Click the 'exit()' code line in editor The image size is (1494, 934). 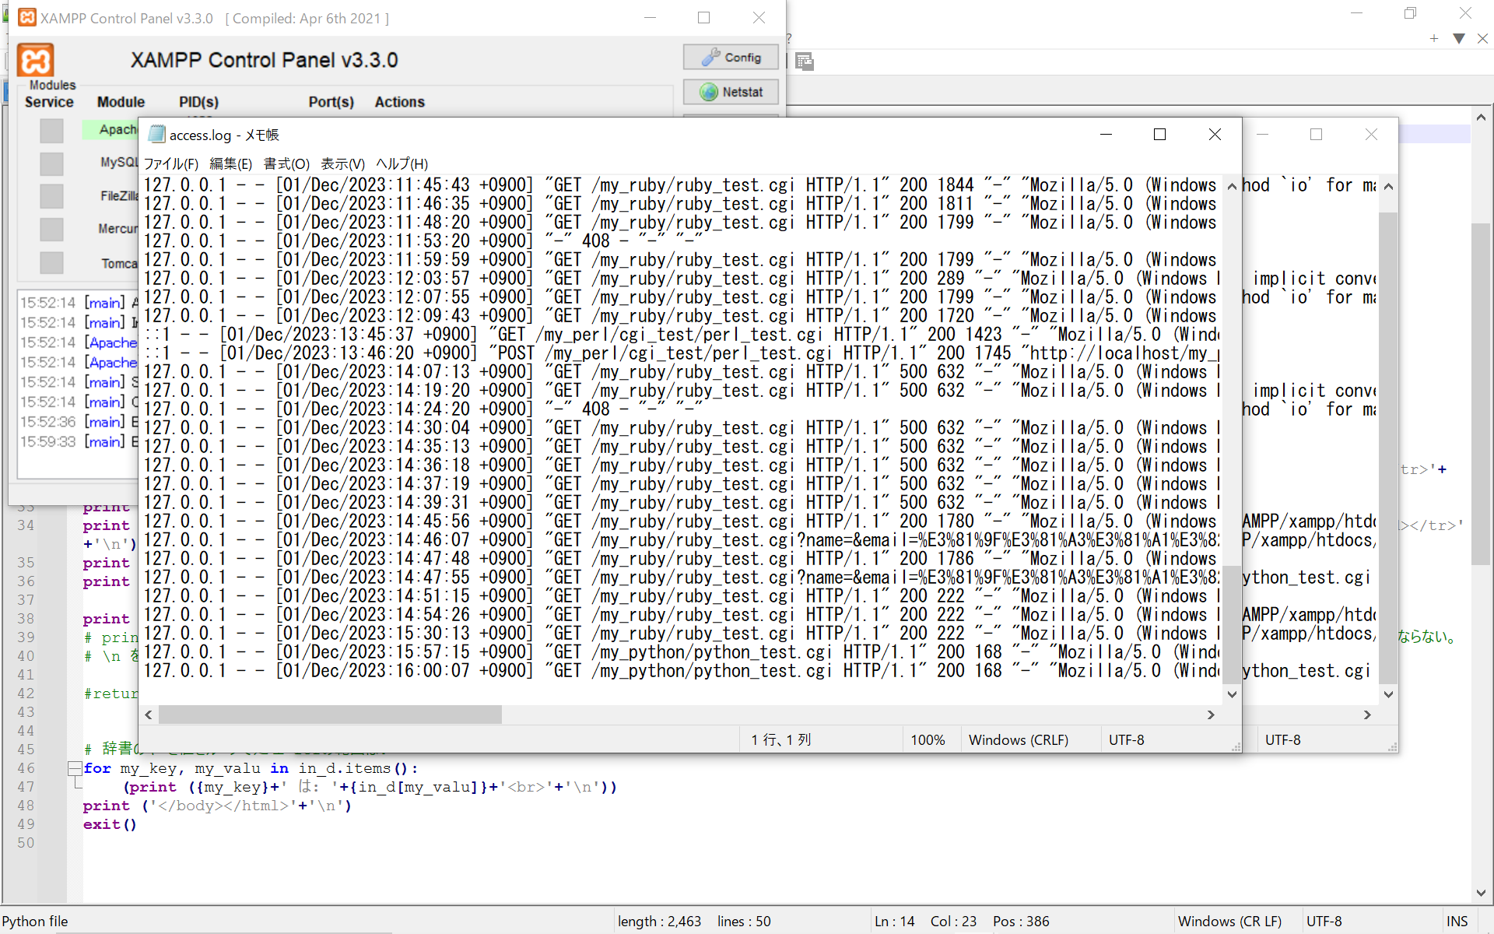coord(110,824)
